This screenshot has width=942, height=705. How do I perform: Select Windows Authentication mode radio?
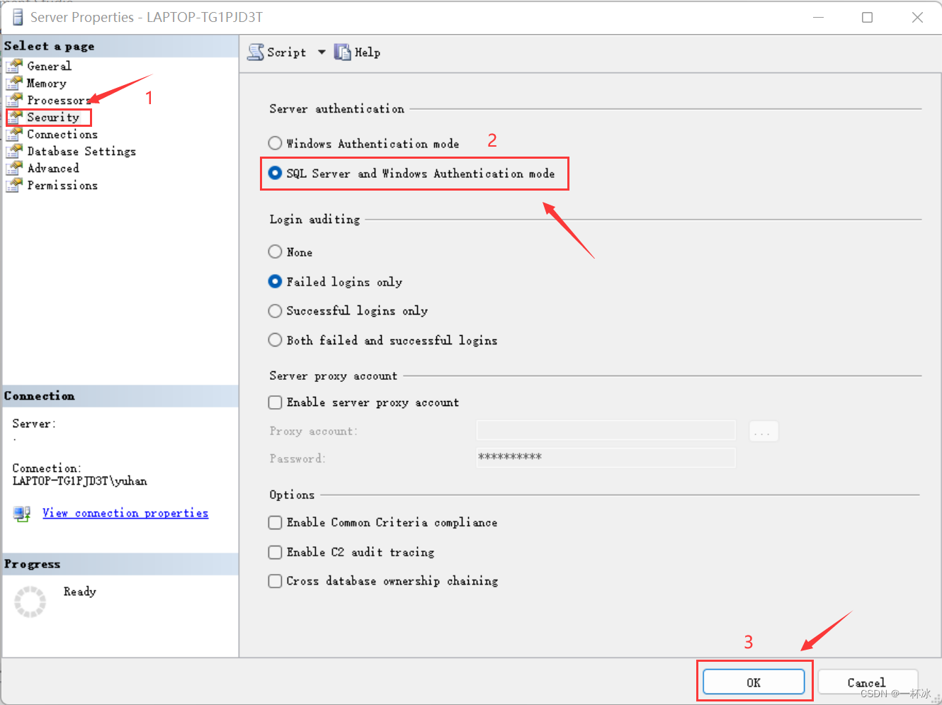(x=275, y=143)
